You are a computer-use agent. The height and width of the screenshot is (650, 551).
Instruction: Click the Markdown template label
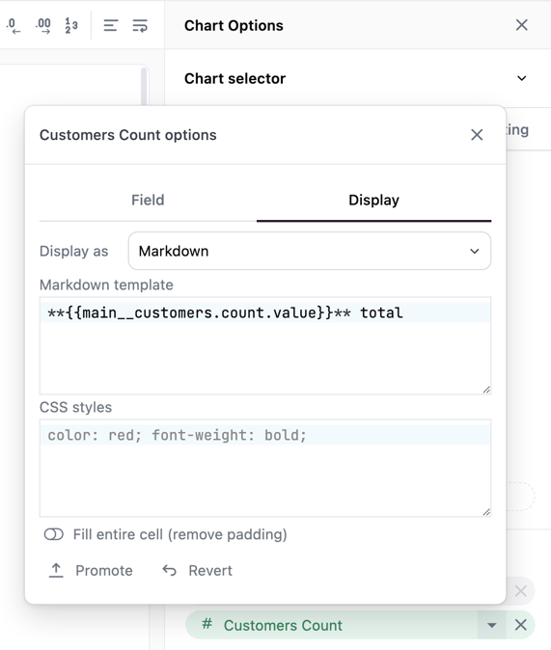click(106, 284)
